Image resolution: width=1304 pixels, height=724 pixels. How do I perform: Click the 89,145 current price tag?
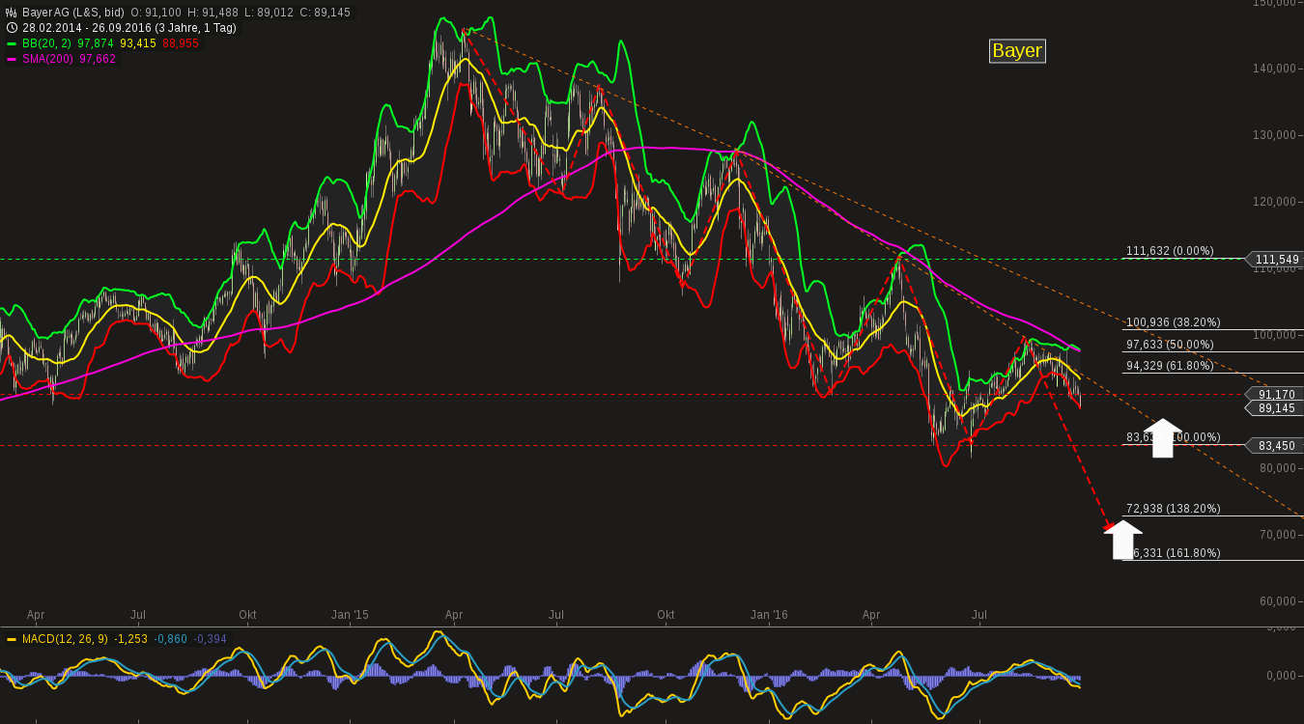[1276, 408]
